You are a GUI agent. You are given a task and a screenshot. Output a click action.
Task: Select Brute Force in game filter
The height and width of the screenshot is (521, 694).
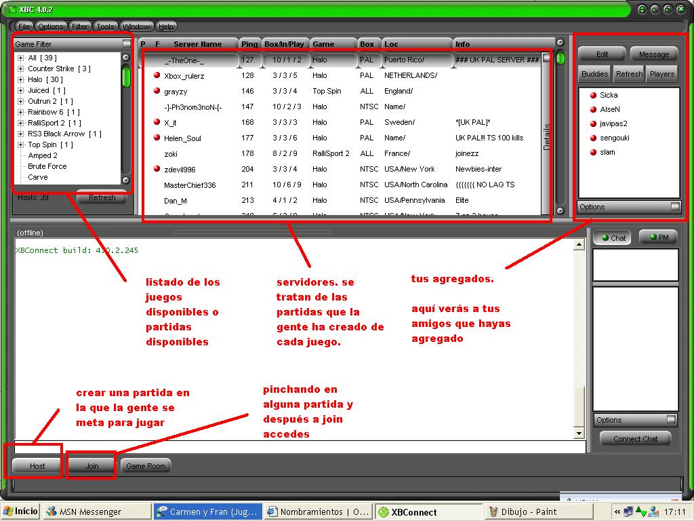coord(47,166)
